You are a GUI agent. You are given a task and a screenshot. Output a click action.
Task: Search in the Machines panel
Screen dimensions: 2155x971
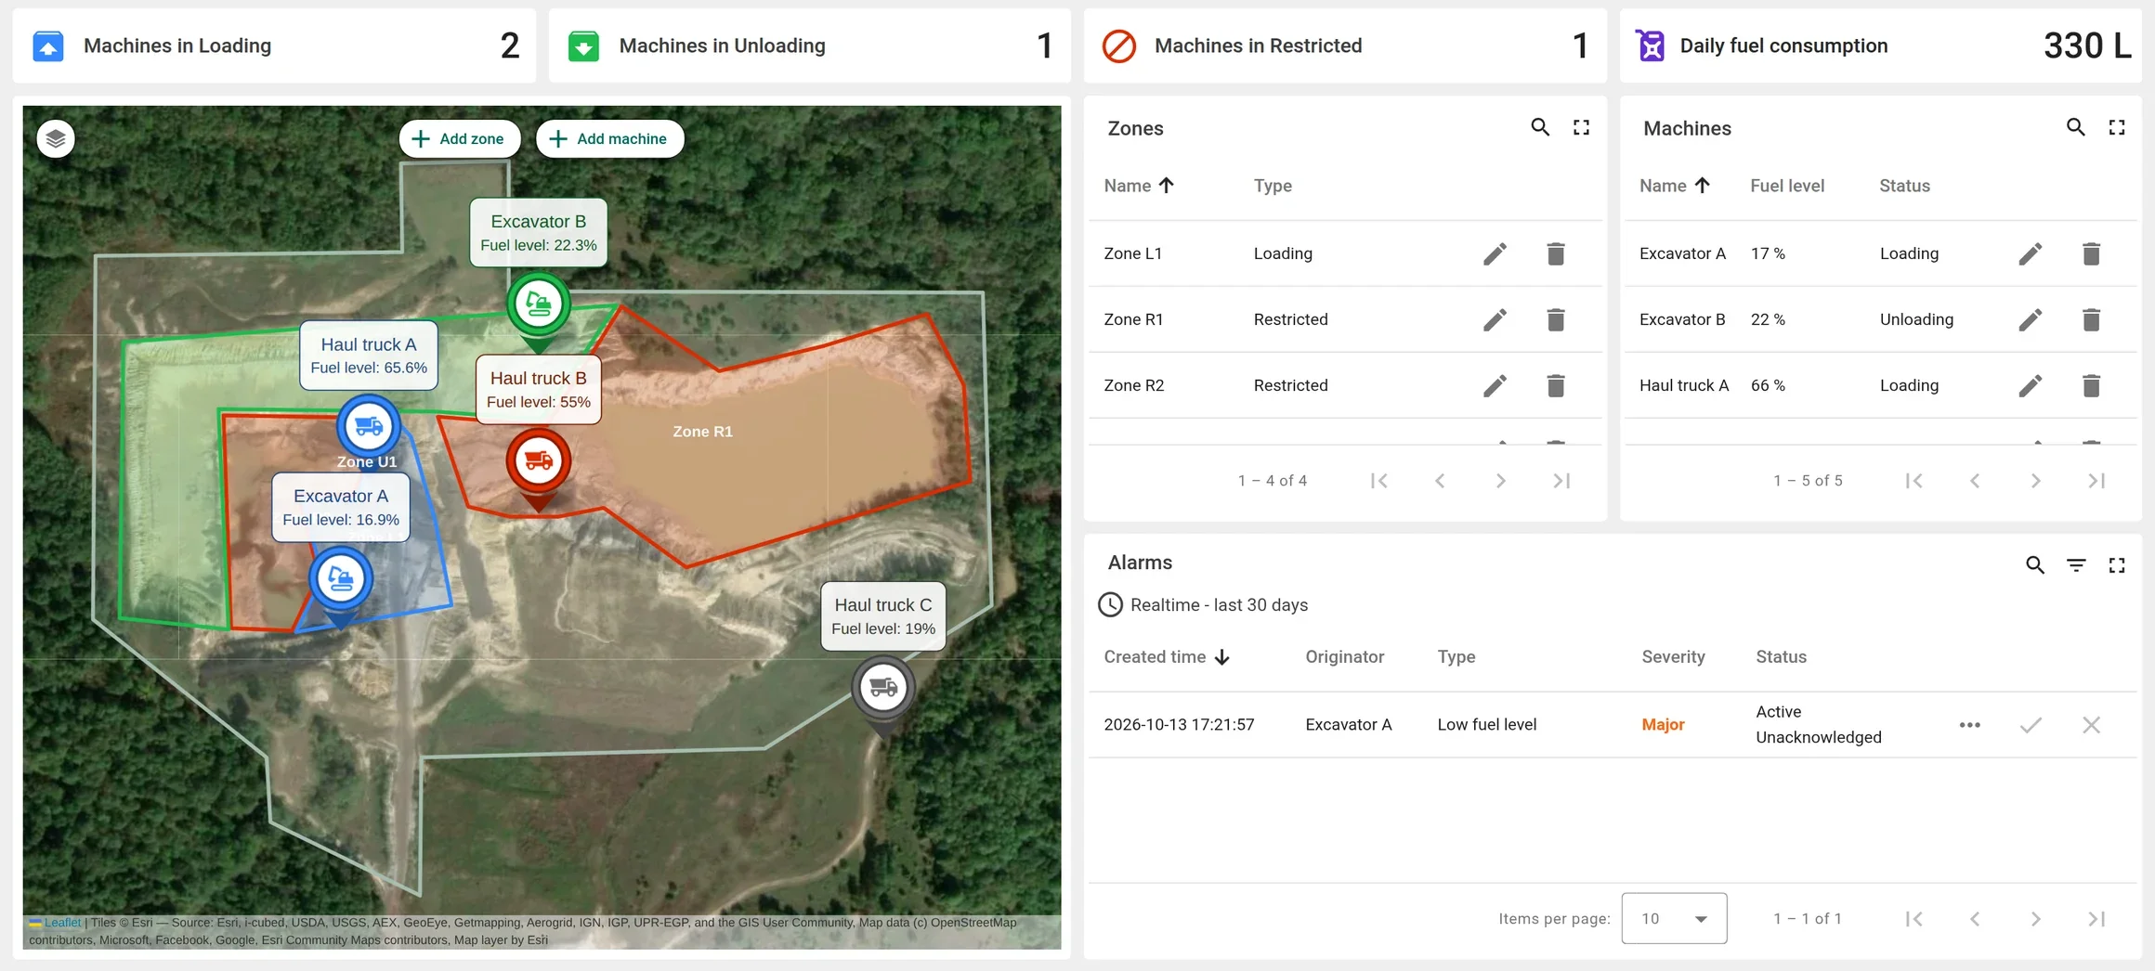tap(2076, 128)
